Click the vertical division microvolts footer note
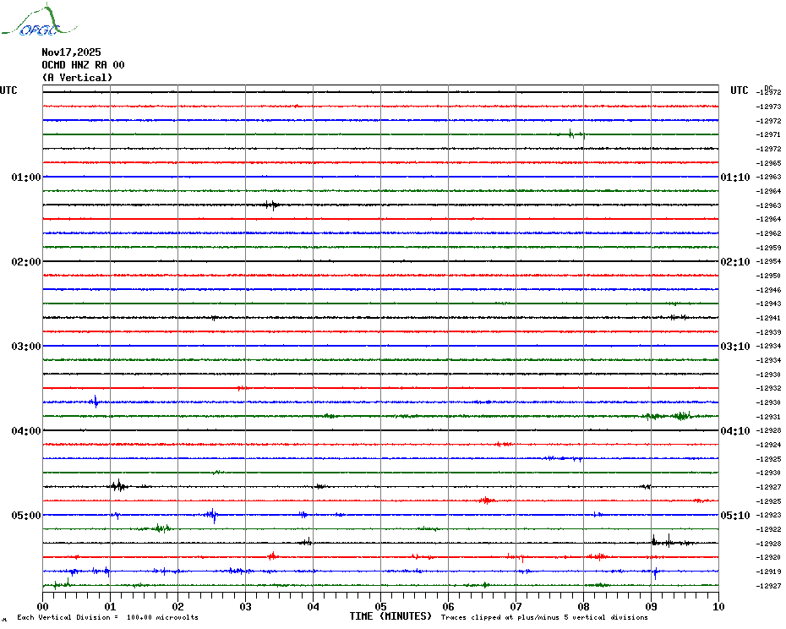Screen dimensions: 786x629 tap(107, 617)
